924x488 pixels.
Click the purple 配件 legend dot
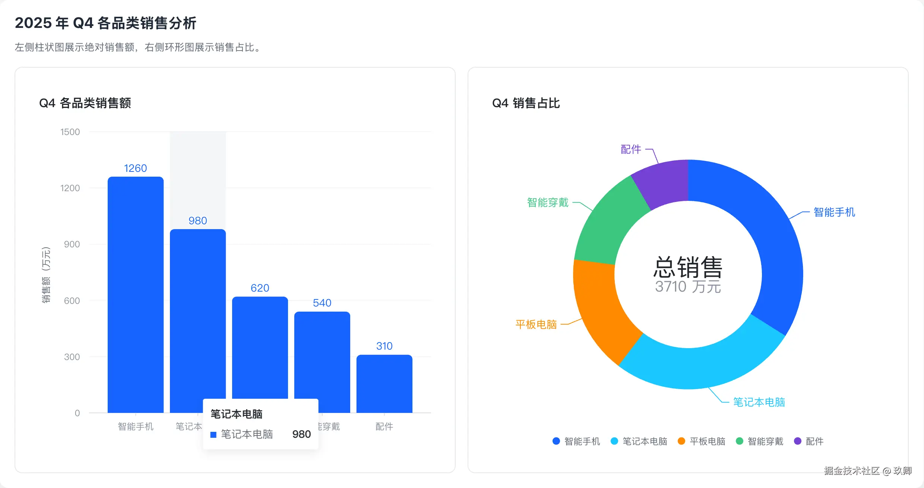coord(798,441)
